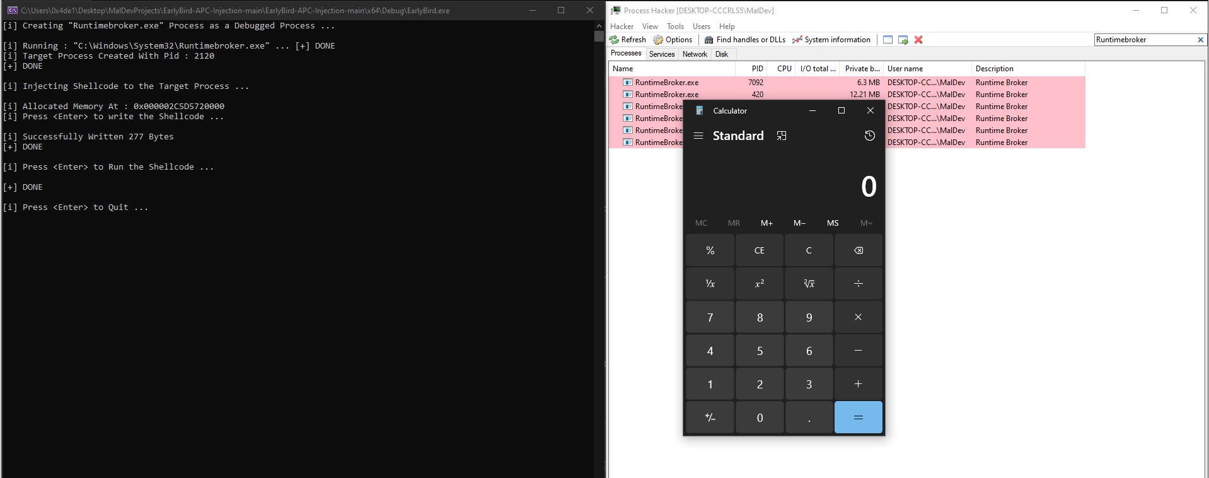Click the CE button in Calculator

(x=760, y=250)
